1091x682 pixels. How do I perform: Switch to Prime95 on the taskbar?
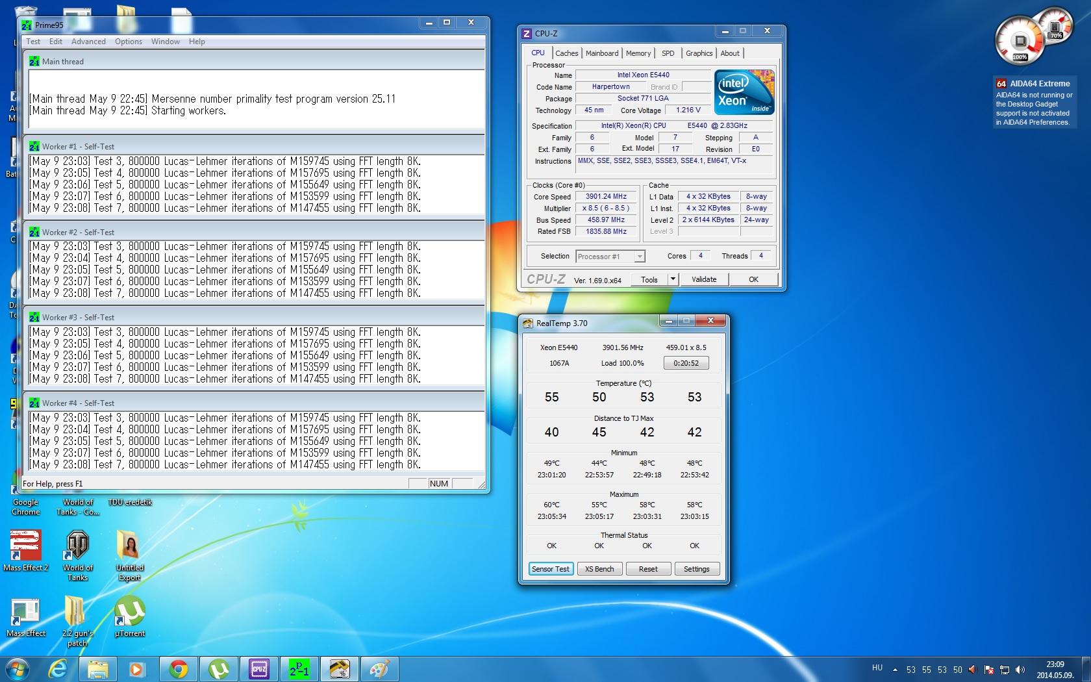point(299,668)
